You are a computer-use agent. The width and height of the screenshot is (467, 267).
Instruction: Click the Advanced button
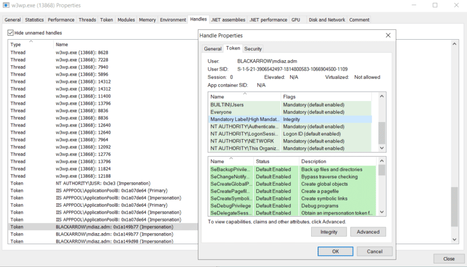tap(368, 232)
